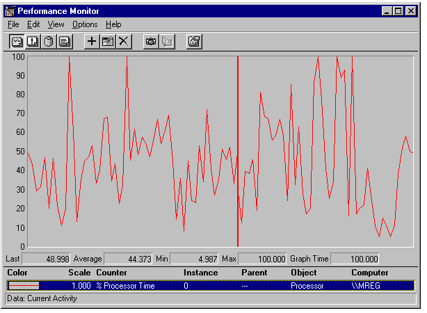Open the File menu

coord(13,24)
